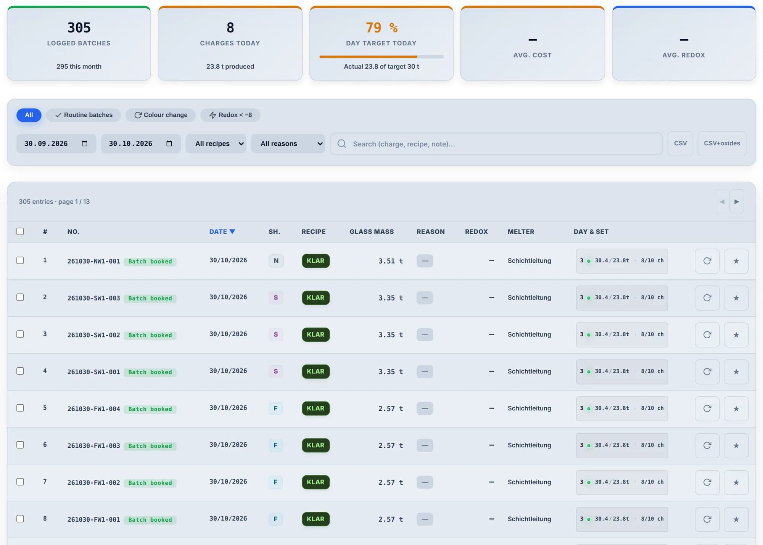
Task: Star batch 261030-FW1-004
Action: pos(736,408)
